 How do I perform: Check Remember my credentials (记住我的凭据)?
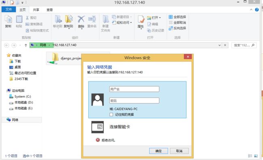click(111, 114)
